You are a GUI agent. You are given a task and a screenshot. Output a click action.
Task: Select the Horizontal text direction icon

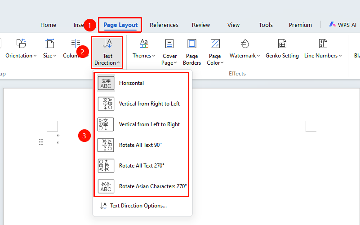pos(106,83)
